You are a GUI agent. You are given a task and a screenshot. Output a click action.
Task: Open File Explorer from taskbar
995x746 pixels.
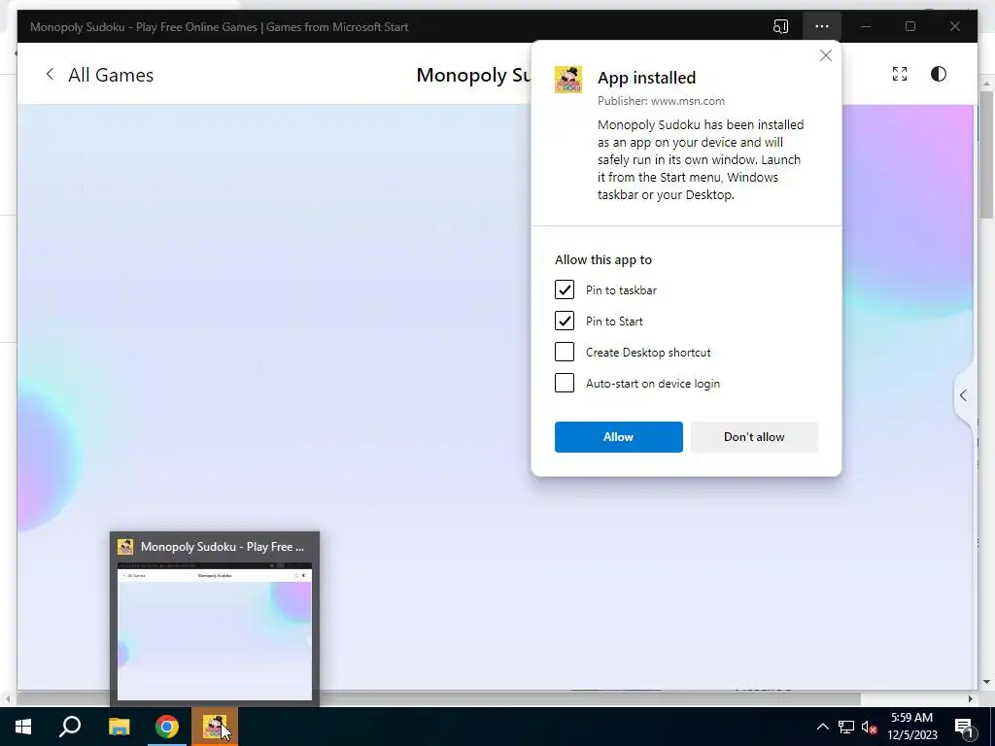pos(119,727)
